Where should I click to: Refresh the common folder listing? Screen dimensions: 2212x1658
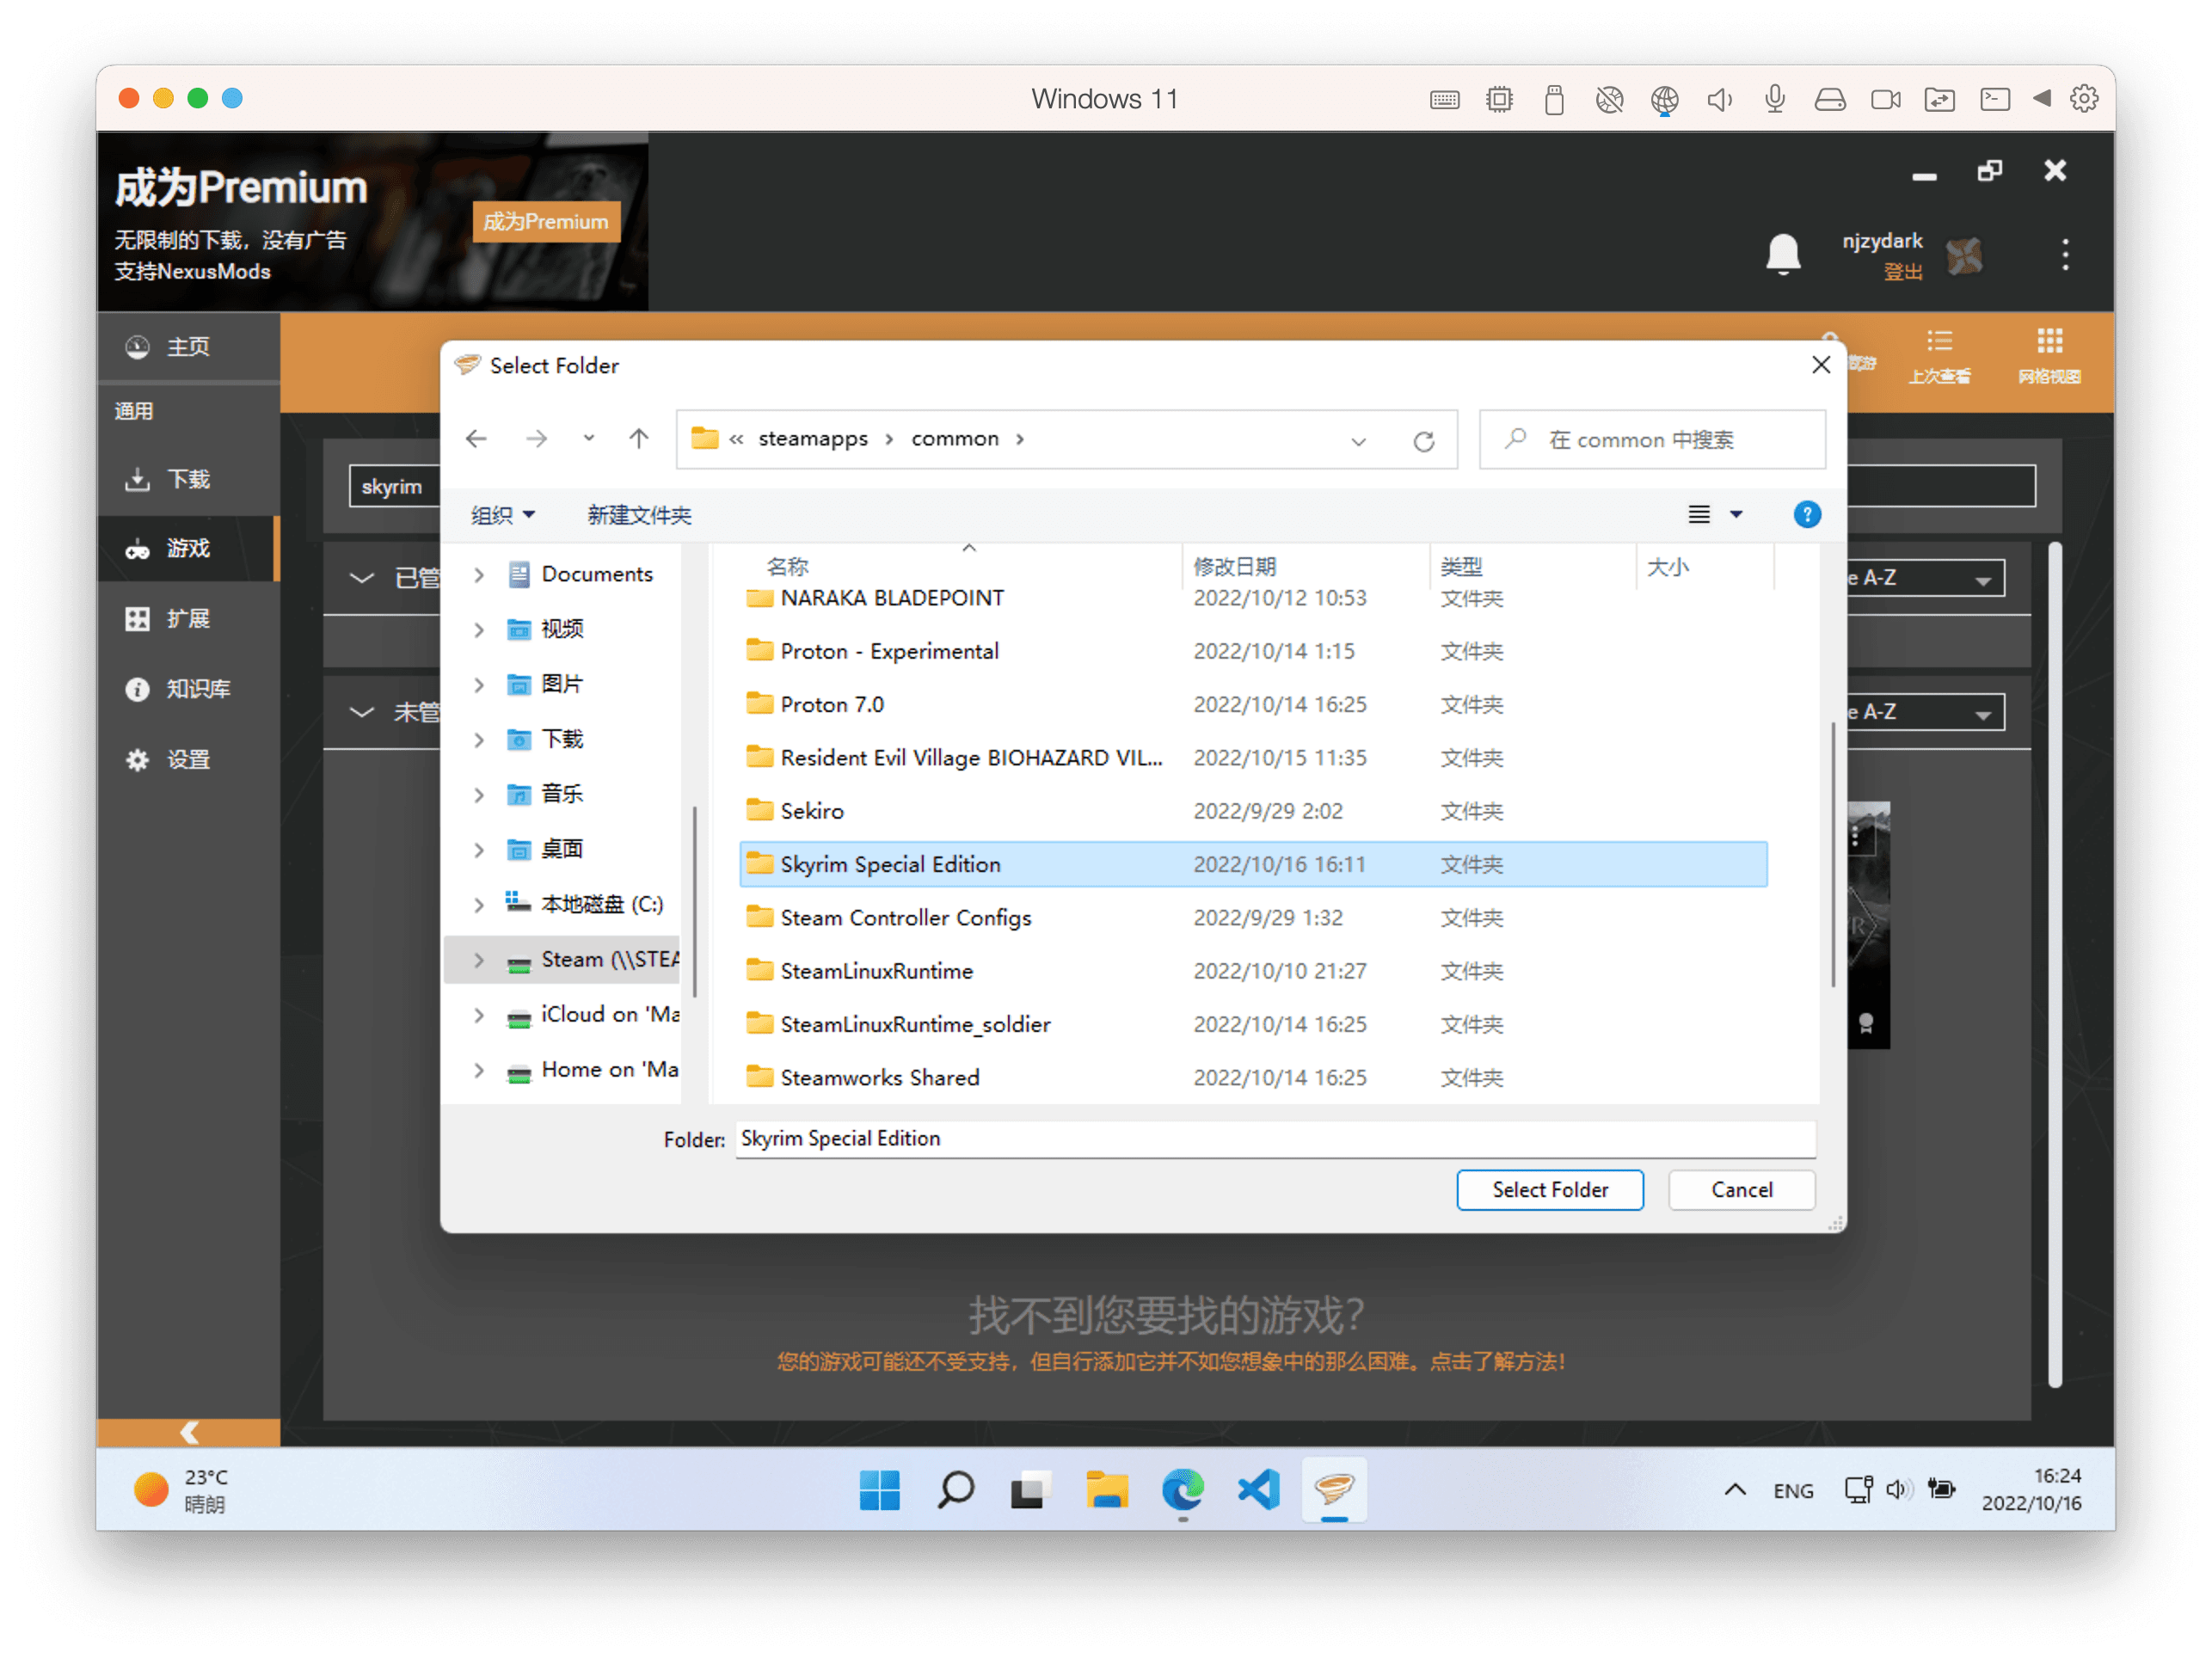point(1424,441)
